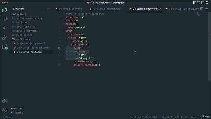This screenshot has height=119, width=211.
Task: Open the Source Control view
Action: (4, 28)
